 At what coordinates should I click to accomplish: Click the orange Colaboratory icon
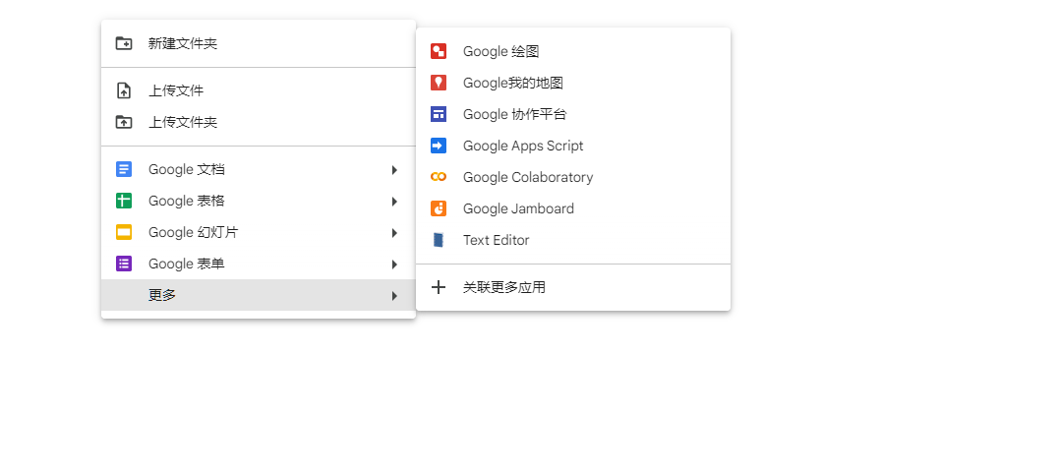439,177
